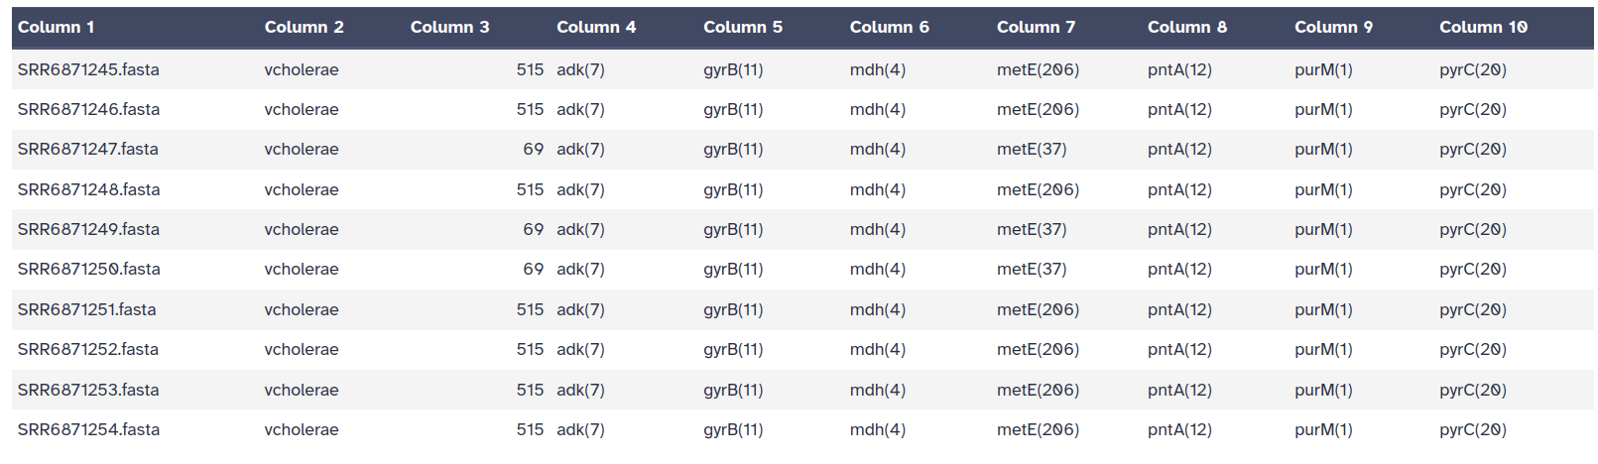Select metE(206) in the SRR6871251.fasta row

(x=1038, y=309)
